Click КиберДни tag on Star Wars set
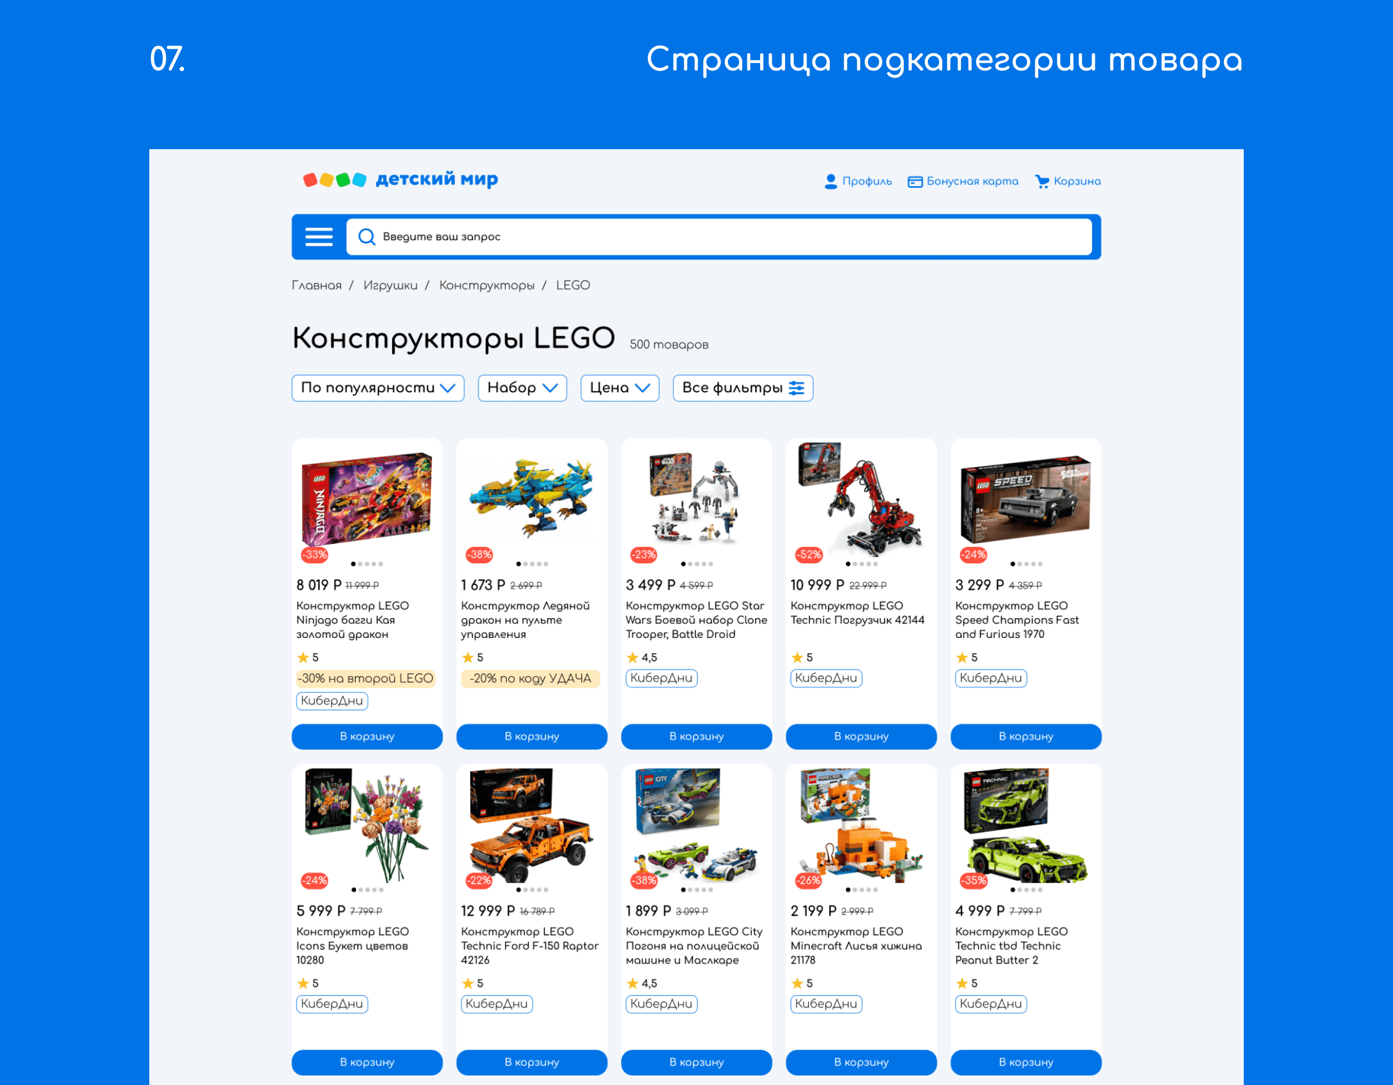 [x=661, y=678]
